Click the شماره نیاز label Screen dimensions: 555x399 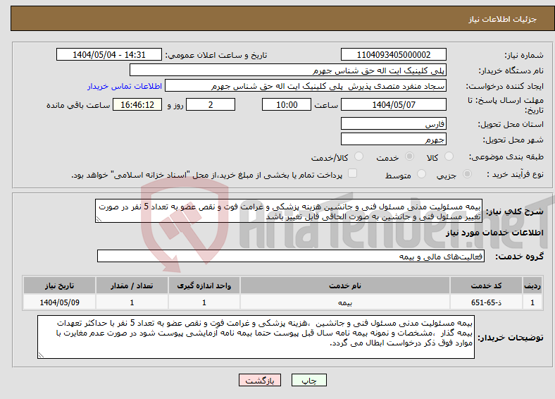click(524, 55)
